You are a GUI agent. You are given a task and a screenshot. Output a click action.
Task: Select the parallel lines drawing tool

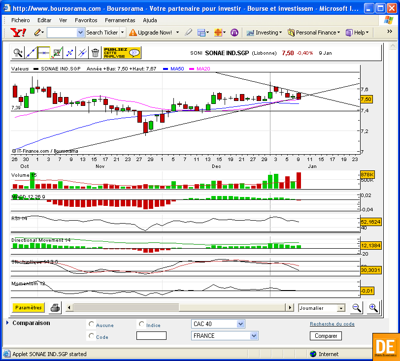click(x=82, y=53)
